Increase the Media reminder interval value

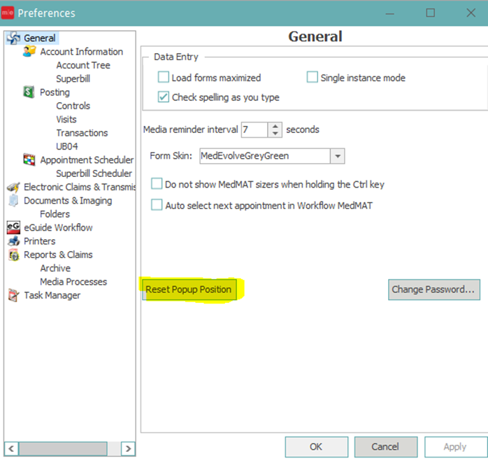coord(275,126)
